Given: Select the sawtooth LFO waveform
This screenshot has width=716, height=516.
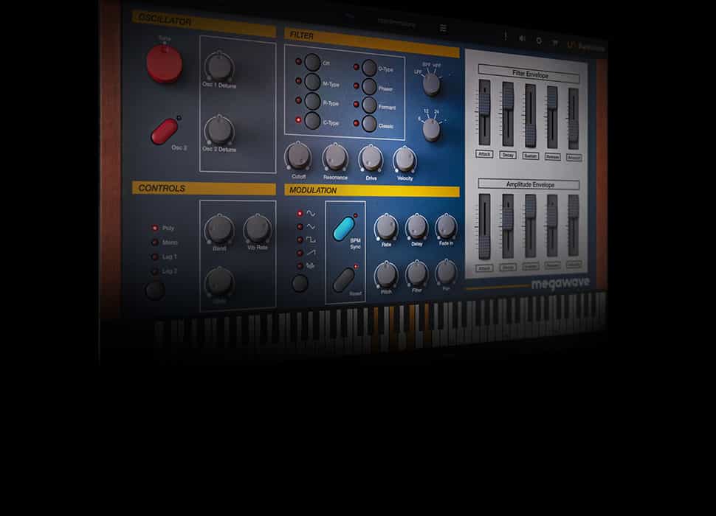Looking at the screenshot, I should [311, 252].
